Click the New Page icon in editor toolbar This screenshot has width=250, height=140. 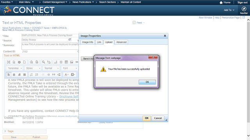[x=25, y=62]
